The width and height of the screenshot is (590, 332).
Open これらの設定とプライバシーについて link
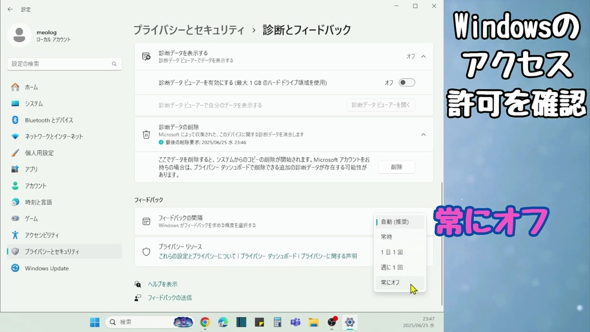197,256
